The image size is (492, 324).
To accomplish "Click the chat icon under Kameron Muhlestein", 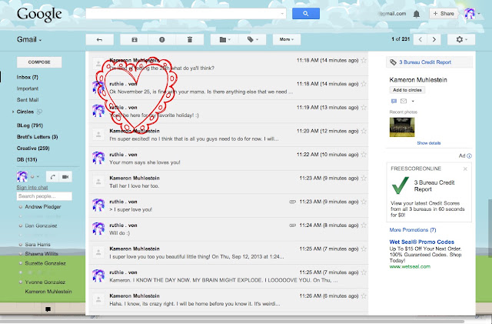I will pos(394,101).
